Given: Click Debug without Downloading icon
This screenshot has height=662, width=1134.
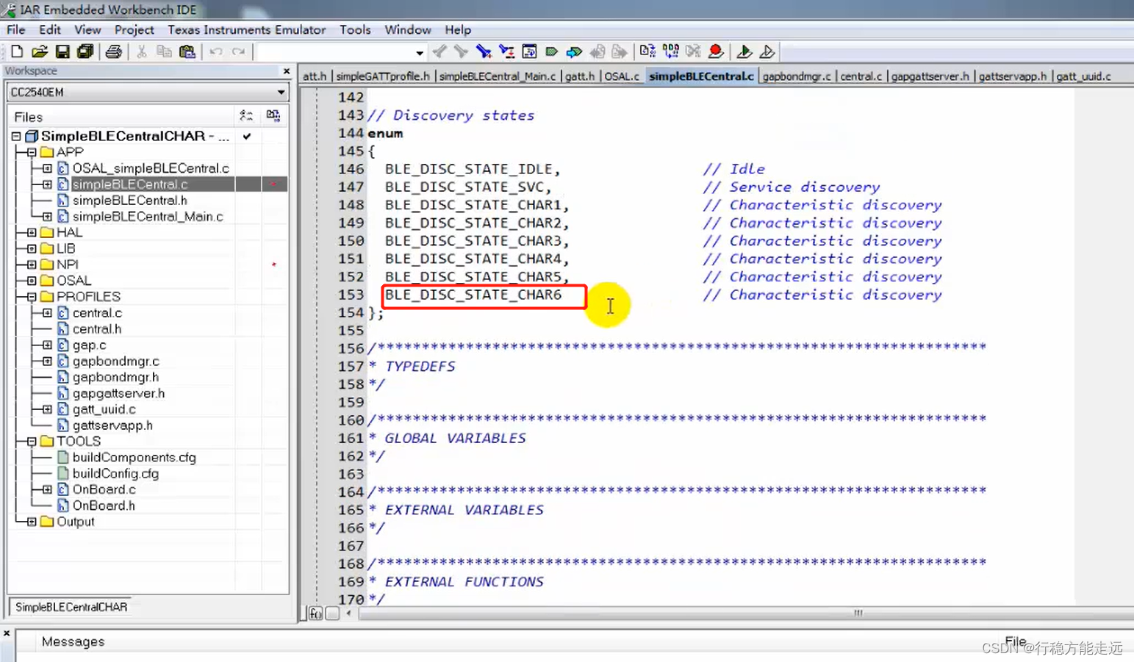Looking at the screenshot, I should 767,51.
